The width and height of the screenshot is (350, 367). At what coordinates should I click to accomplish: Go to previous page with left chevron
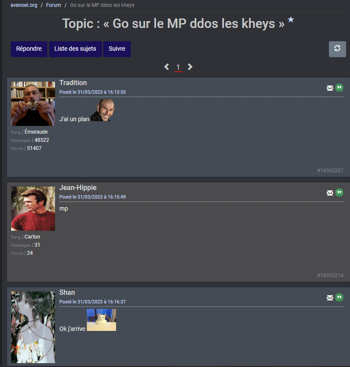click(166, 67)
